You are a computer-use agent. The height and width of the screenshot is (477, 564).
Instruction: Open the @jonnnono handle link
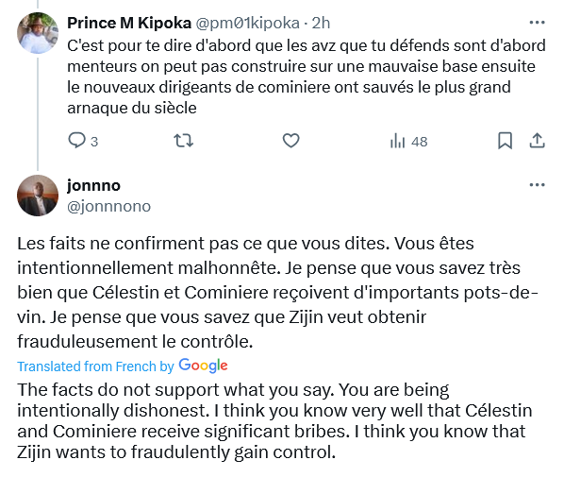[x=109, y=207]
